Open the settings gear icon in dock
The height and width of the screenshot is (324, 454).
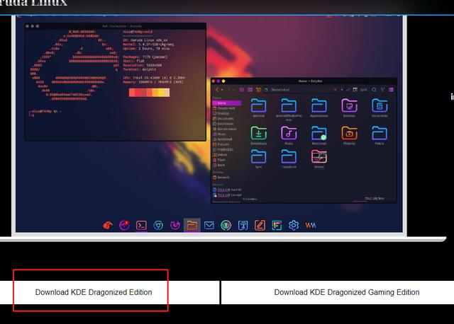(x=294, y=225)
